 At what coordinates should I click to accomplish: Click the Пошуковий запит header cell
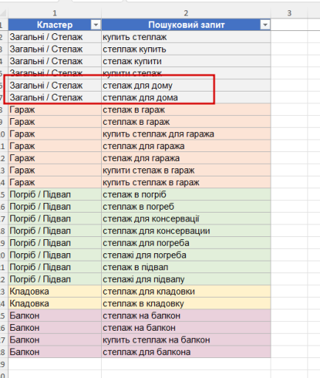(x=186, y=24)
